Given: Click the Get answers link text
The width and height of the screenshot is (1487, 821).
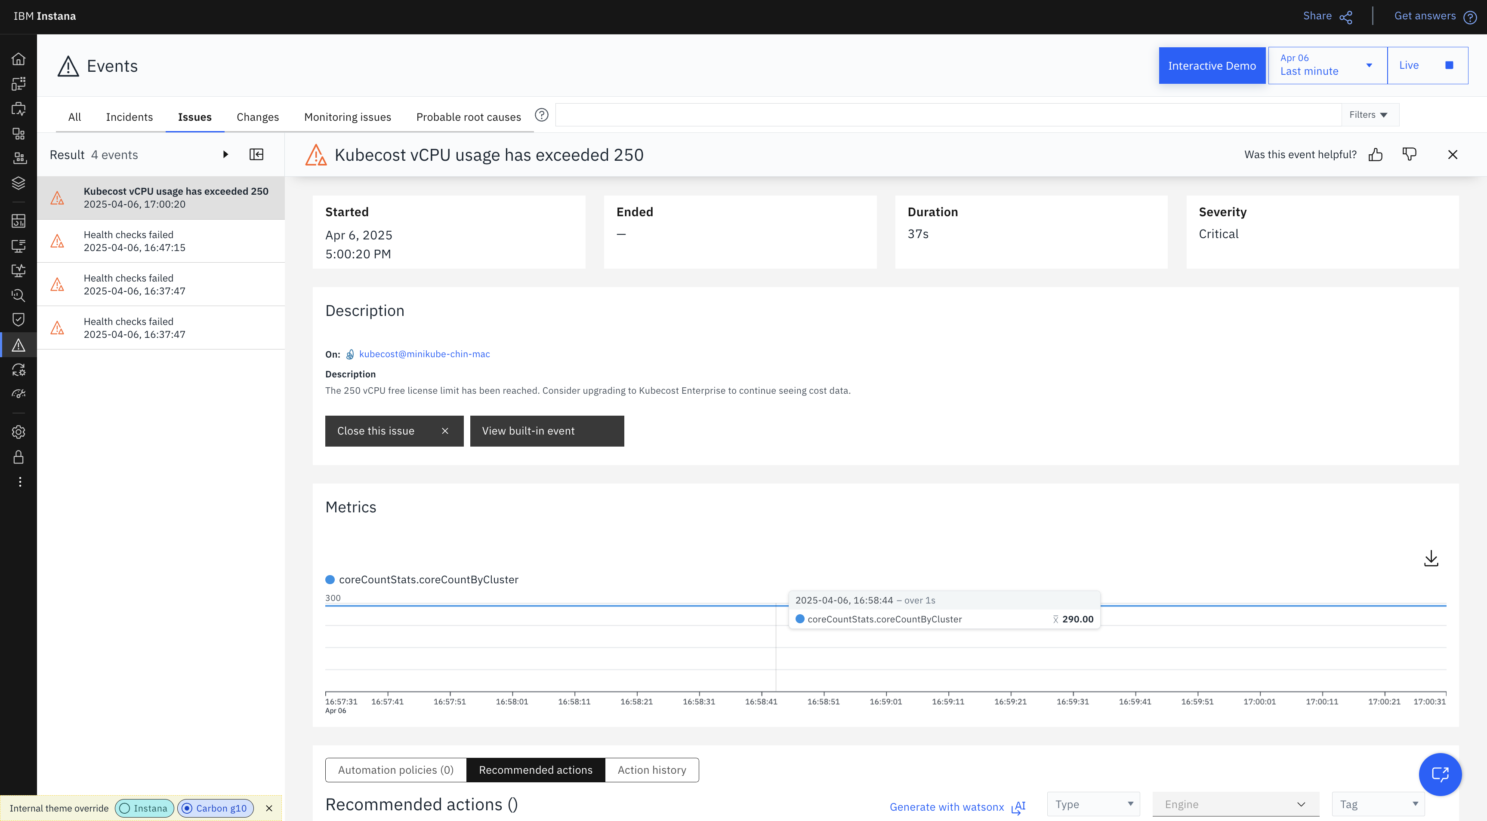Looking at the screenshot, I should pos(1425,16).
